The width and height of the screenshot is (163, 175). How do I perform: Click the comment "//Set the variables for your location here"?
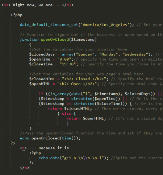[78, 49]
